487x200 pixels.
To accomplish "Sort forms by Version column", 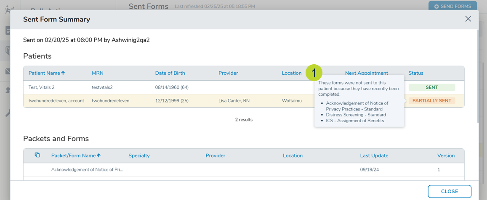I will tap(446, 155).
